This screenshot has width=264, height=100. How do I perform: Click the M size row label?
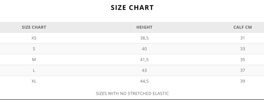[x=34, y=60]
